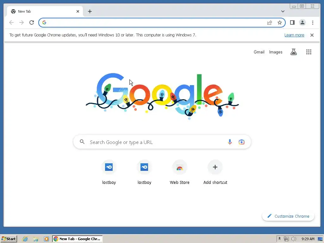The height and width of the screenshot is (243, 324).
Task: Start voice search with the microphone
Action: 230,142
